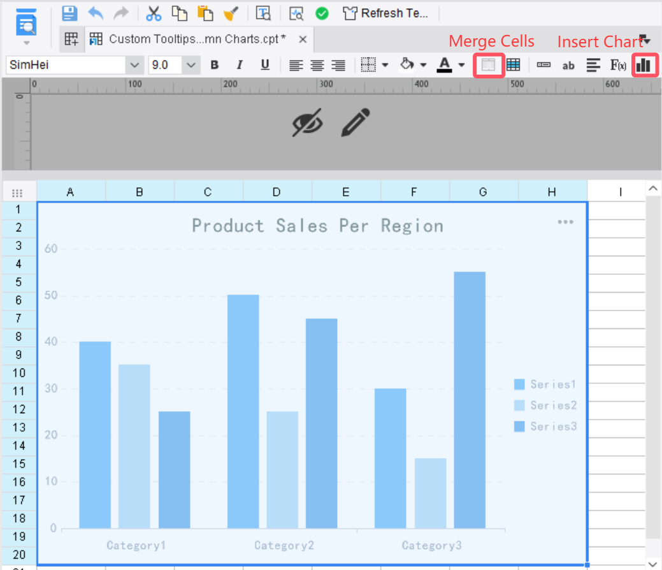The image size is (662, 570).
Task: Toggle Series3 legend item
Action: click(545, 427)
